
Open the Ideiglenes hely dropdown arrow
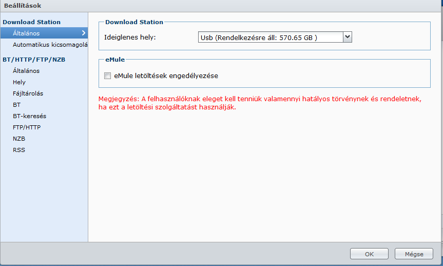tap(348, 37)
